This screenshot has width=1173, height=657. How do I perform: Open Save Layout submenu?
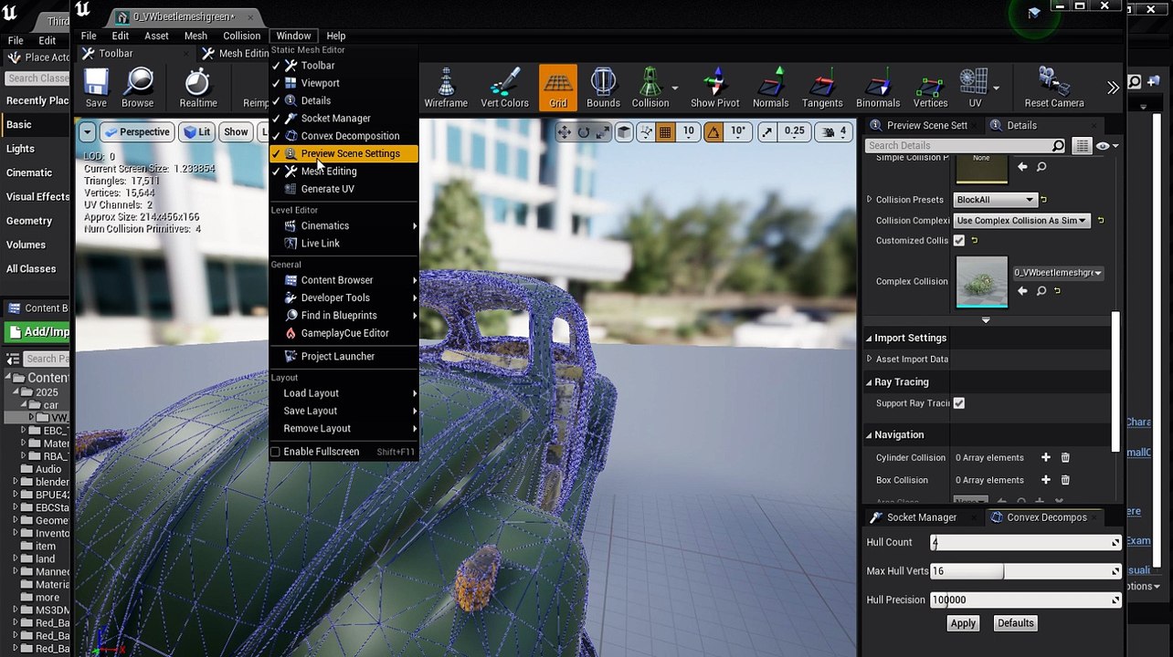(x=343, y=411)
